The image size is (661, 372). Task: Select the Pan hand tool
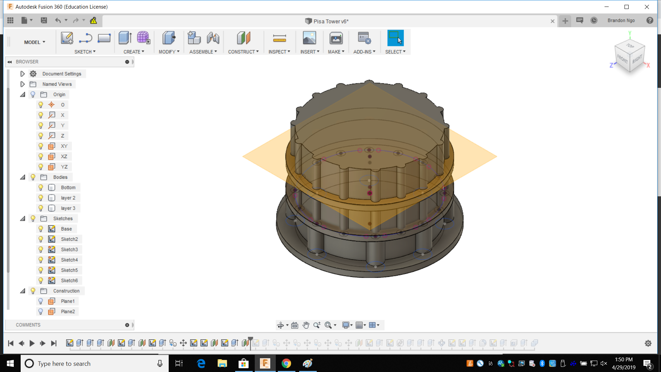(x=306, y=325)
